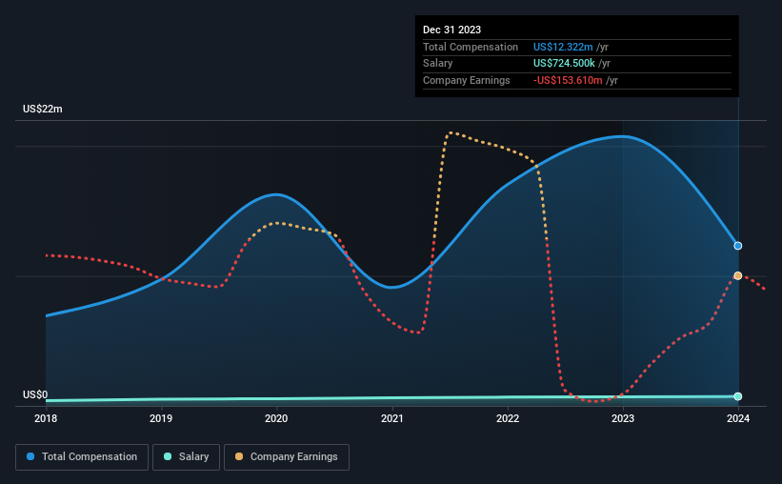Click the teal dot in Salary legend
Image resolution: width=782 pixels, height=484 pixels.
(168, 456)
